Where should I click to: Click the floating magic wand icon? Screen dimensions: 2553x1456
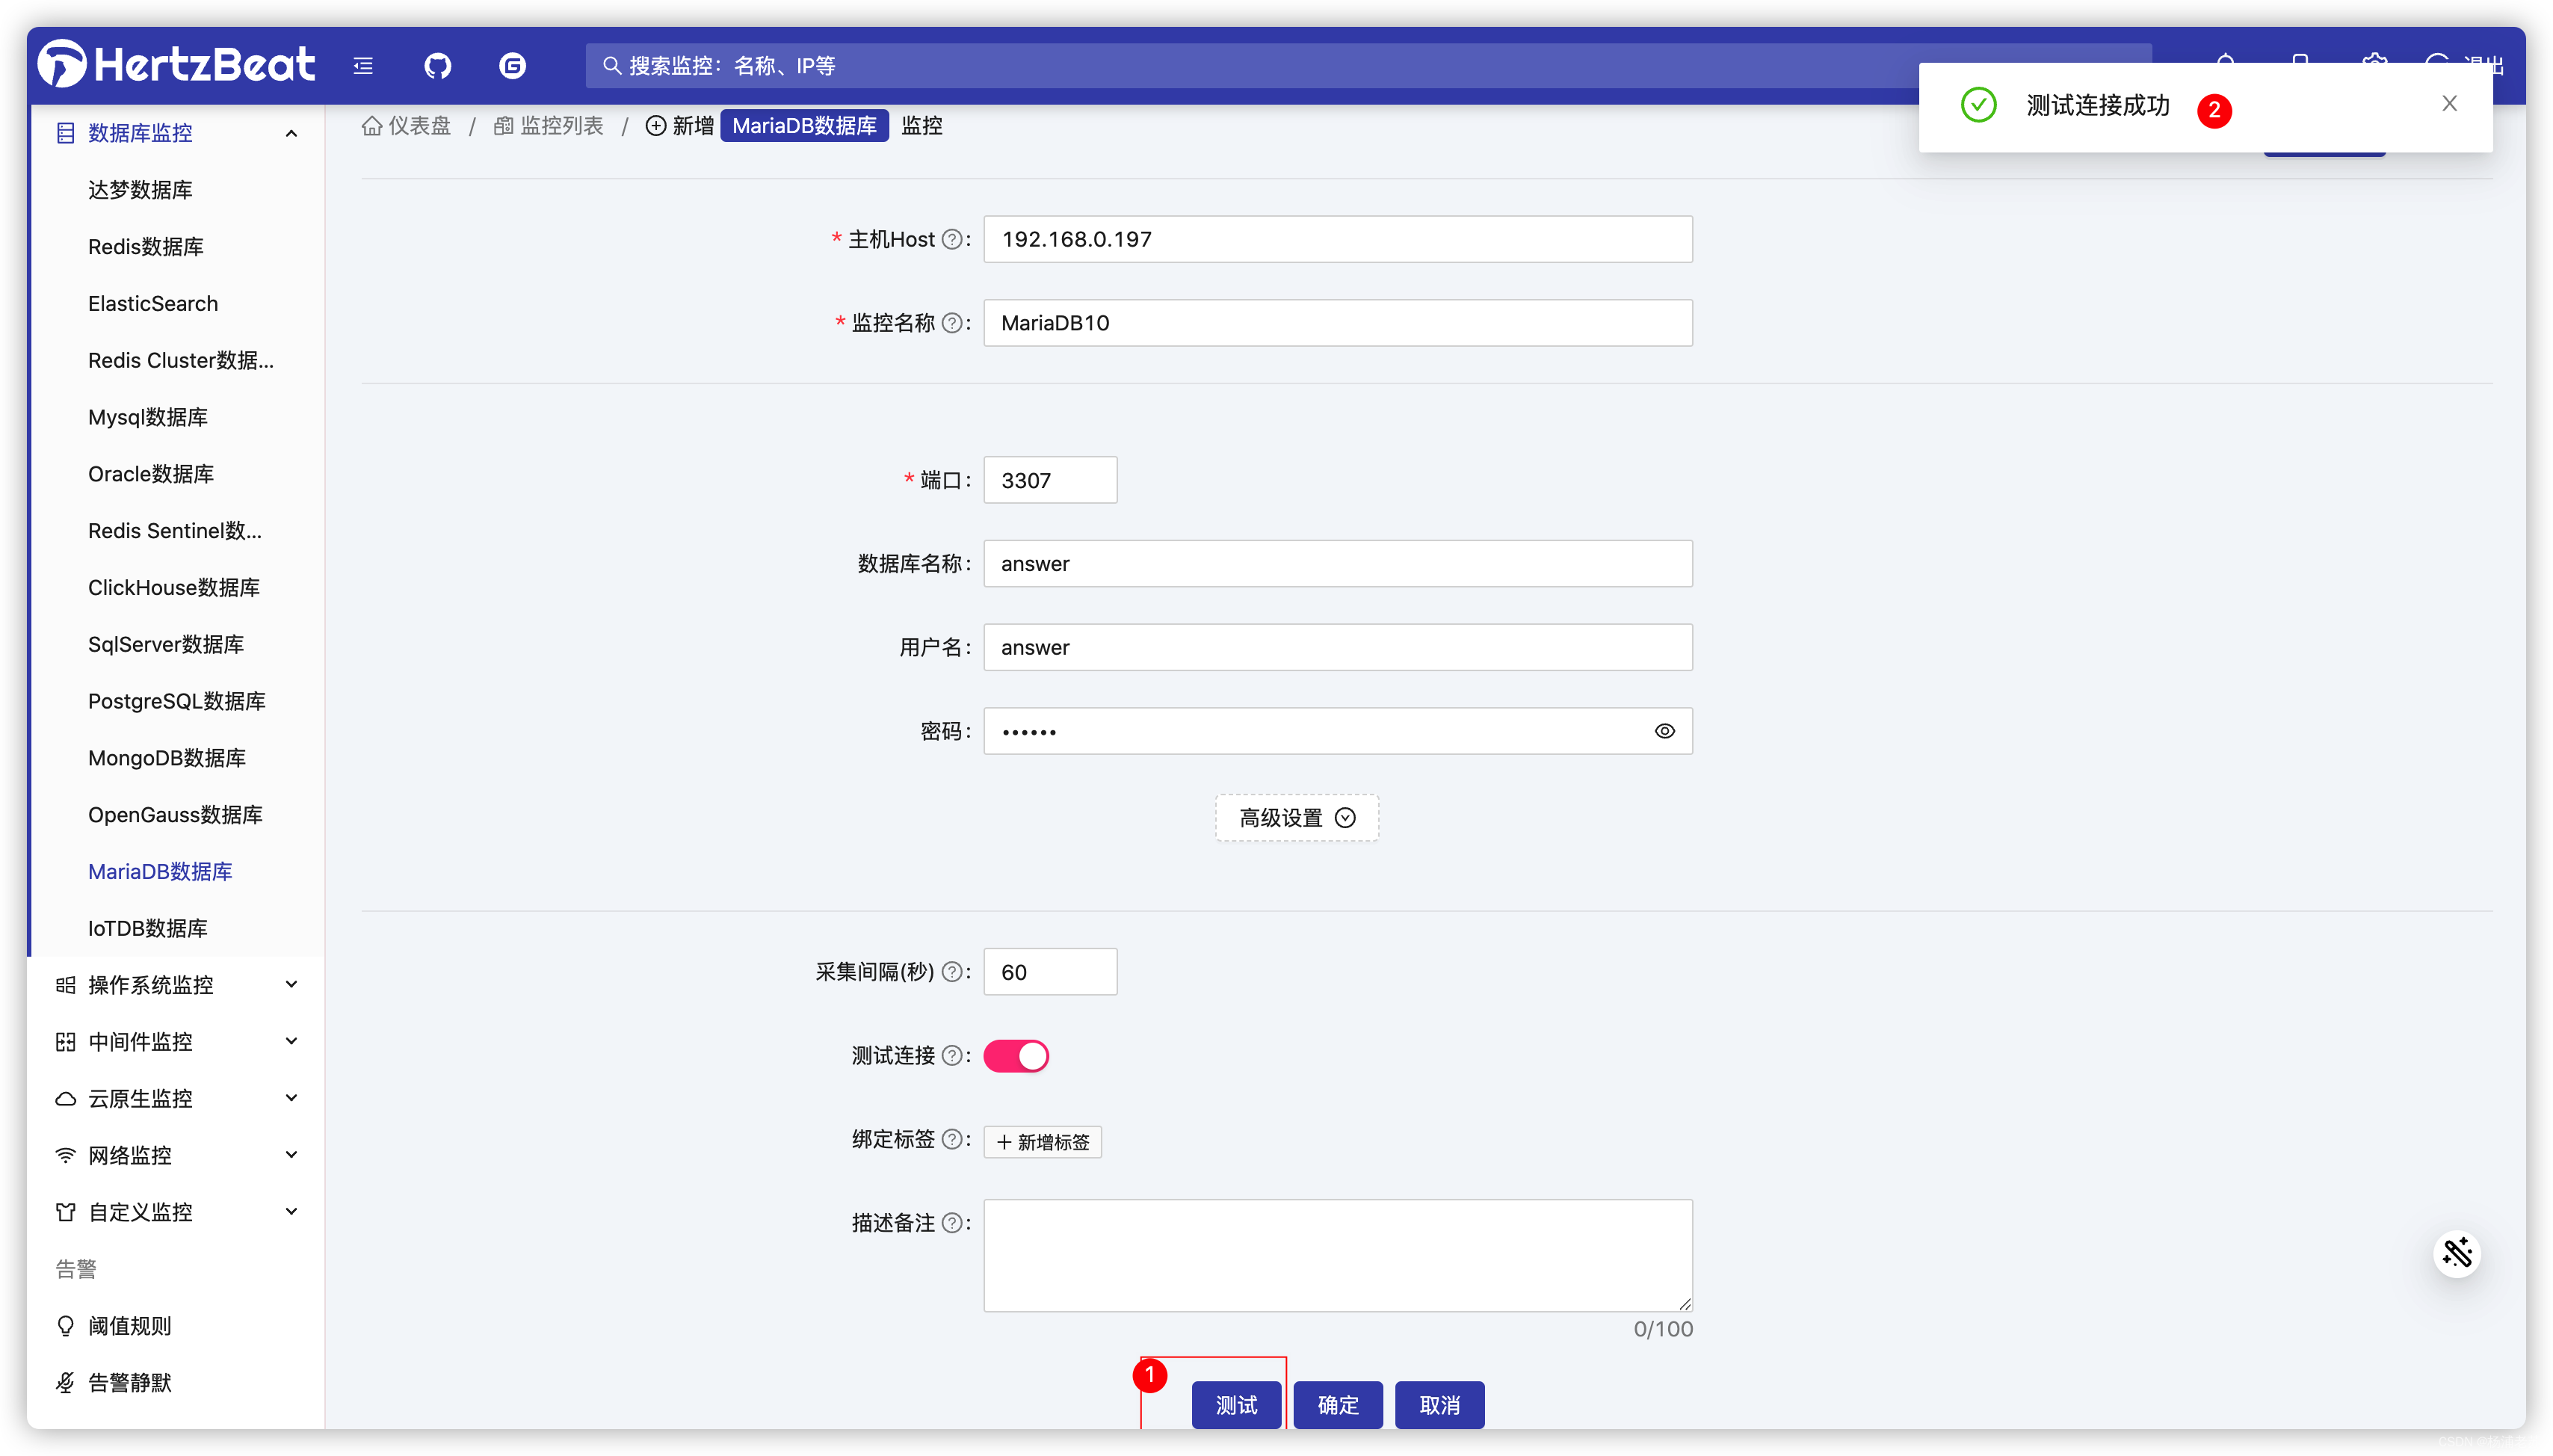[x=2456, y=1253]
